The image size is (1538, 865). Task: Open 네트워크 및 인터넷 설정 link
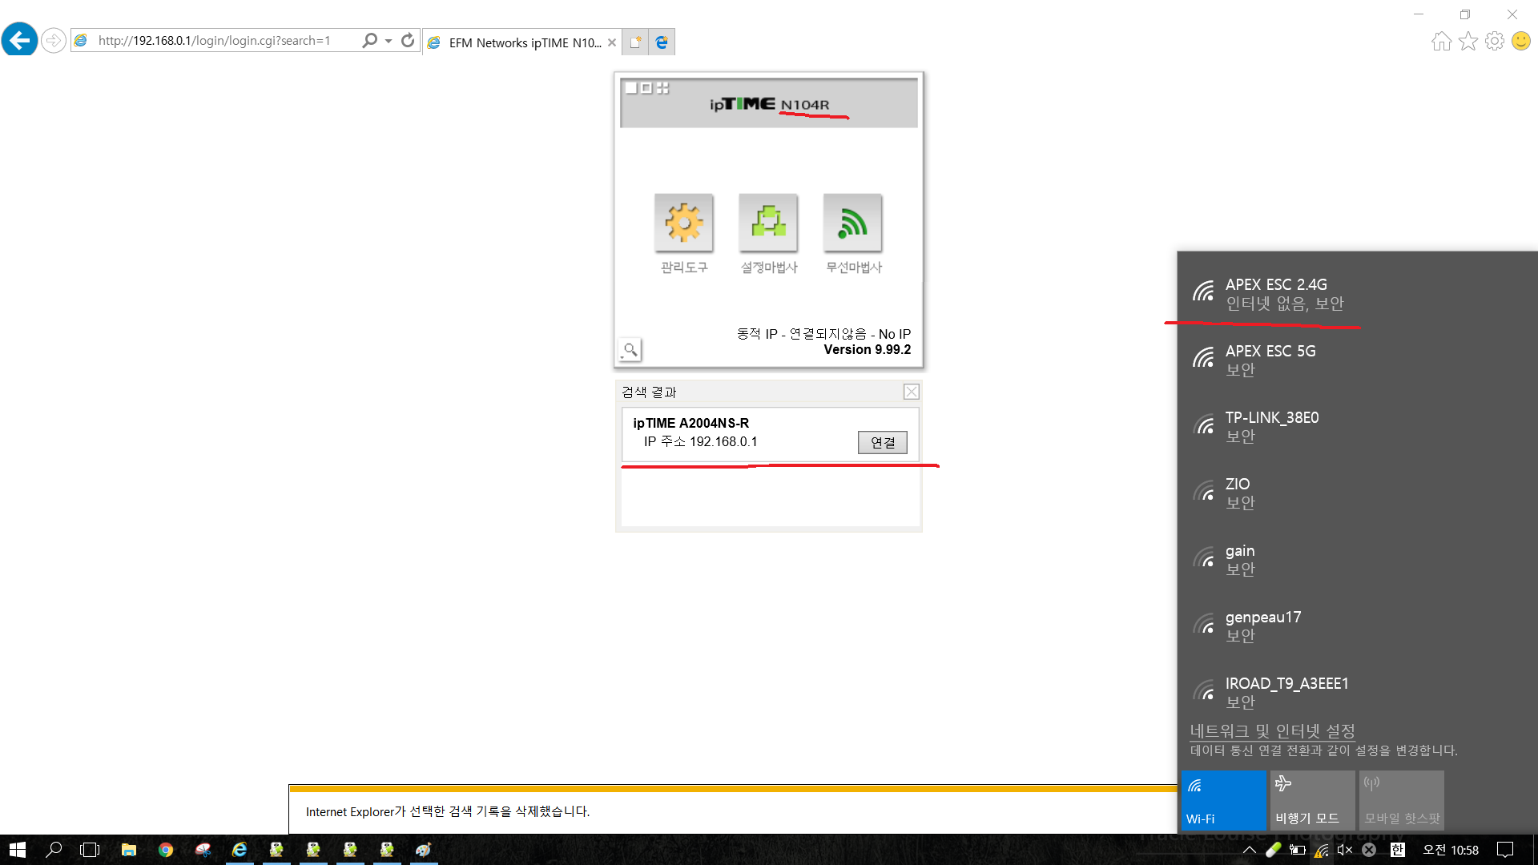point(1272,731)
